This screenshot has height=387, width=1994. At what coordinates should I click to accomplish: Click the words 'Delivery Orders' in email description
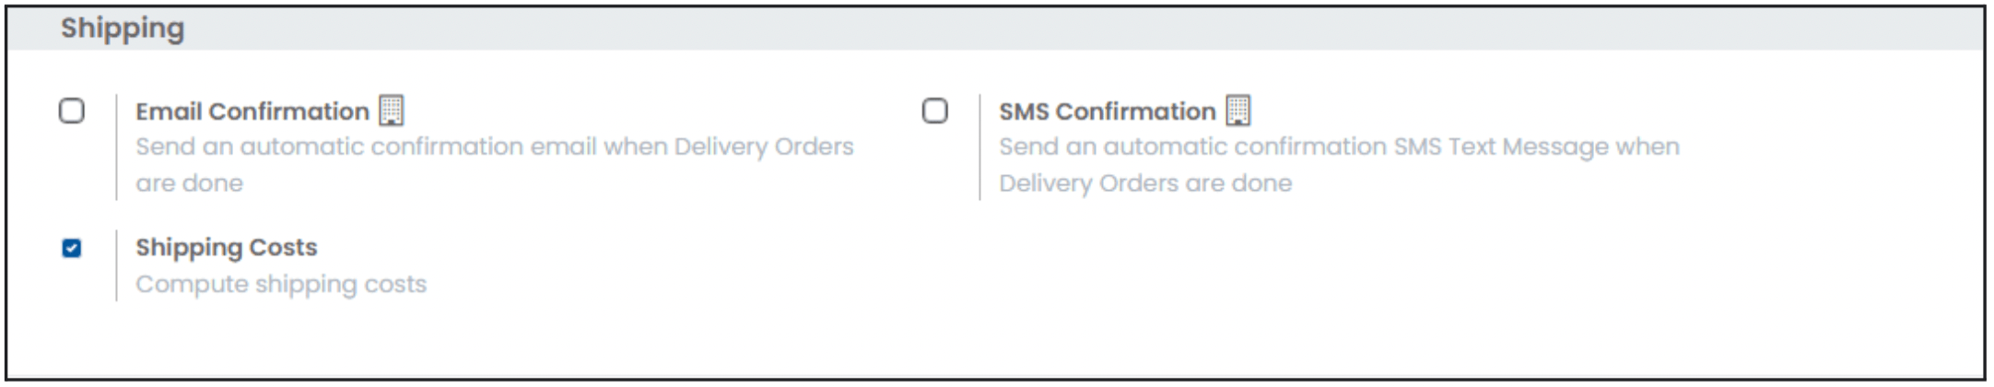click(x=764, y=147)
